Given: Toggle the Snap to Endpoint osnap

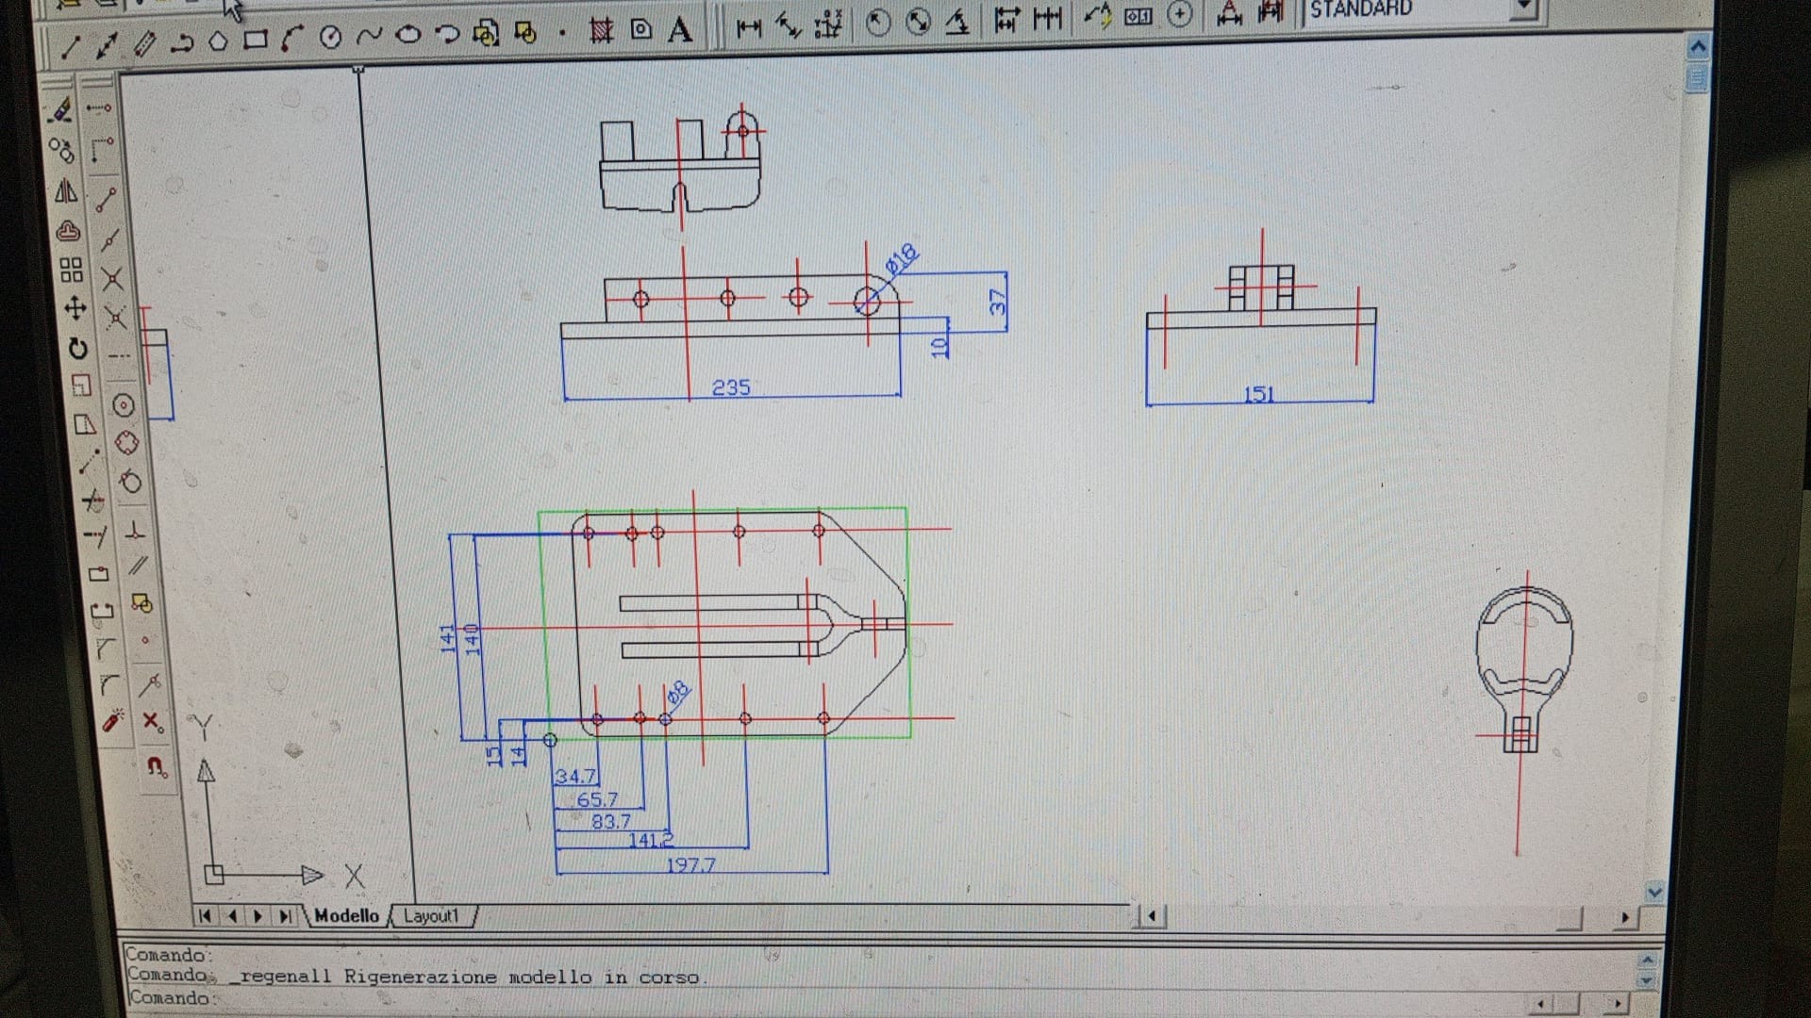Looking at the screenshot, I should [x=105, y=200].
